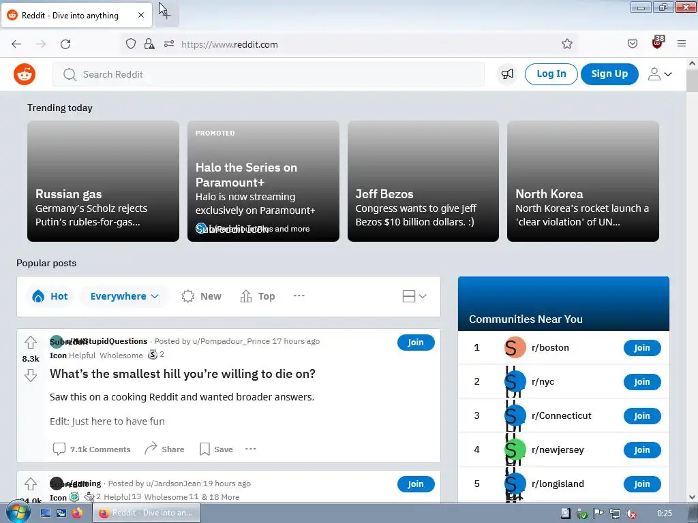
Task: Open the Halo the Series promoted card
Action: tap(263, 181)
